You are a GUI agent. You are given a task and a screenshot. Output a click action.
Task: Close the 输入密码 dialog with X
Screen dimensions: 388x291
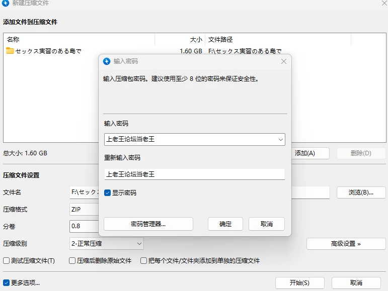pos(284,61)
